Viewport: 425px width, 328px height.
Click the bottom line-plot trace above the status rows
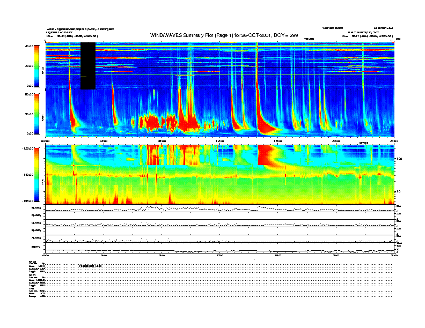coord(220,251)
